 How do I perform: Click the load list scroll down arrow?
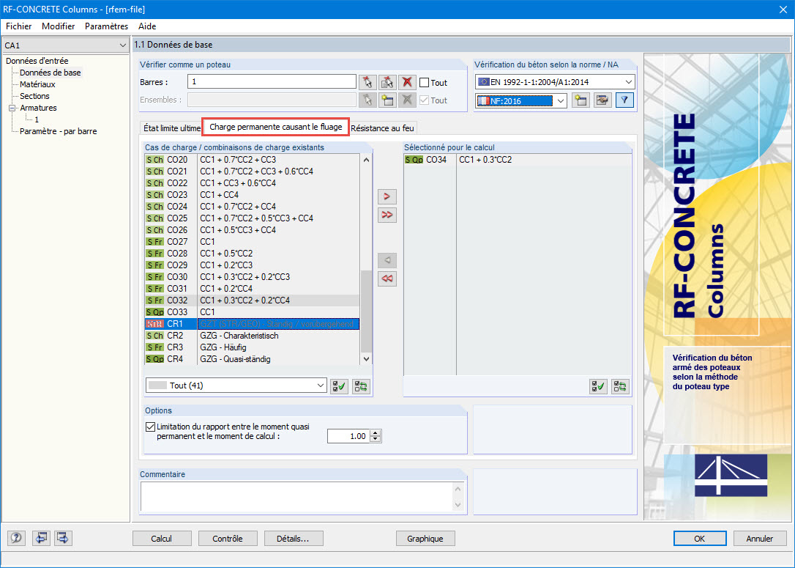[367, 359]
